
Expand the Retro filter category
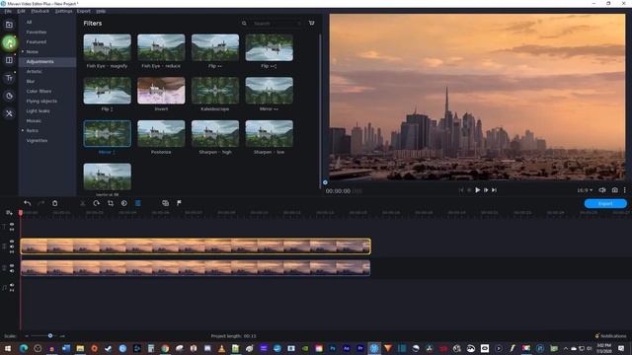tap(23, 131)
